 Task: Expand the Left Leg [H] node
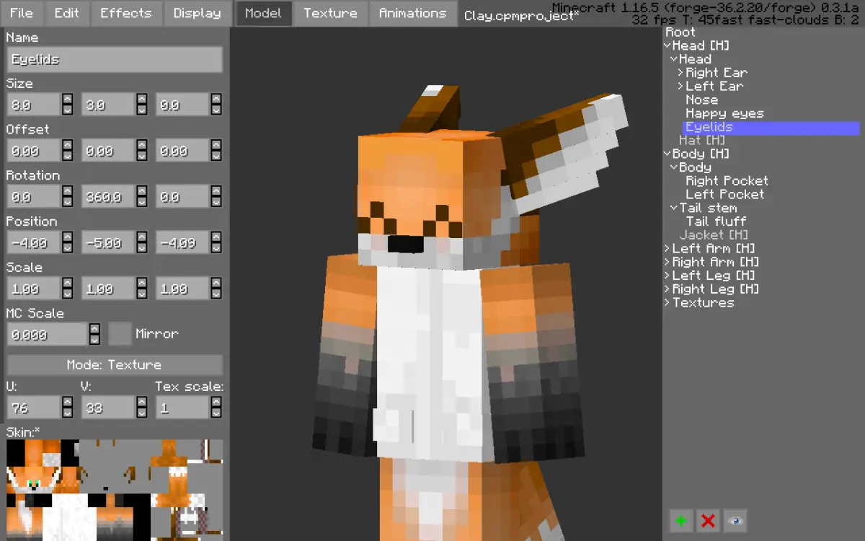[x=667, y=276]
